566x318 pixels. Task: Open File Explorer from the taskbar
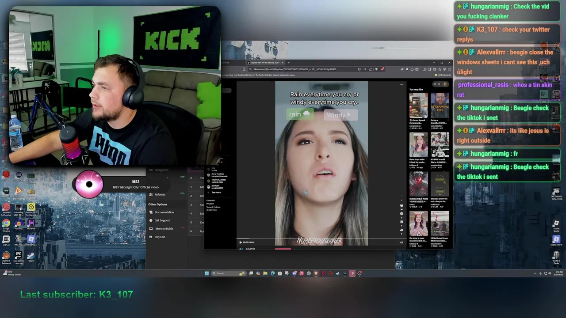pyautogui.click(x=265, y=273)
